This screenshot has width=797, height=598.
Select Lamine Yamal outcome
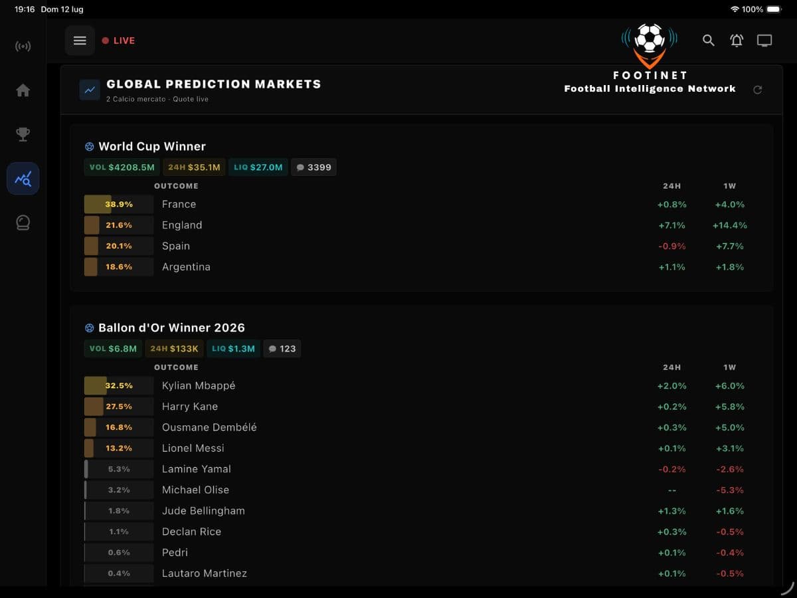tap(421, 469)
